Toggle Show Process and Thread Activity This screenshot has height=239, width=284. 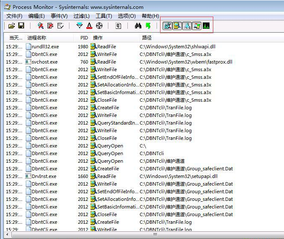tap(197, 26)
